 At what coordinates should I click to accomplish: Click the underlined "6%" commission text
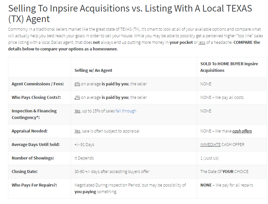(x=77, y=84)
